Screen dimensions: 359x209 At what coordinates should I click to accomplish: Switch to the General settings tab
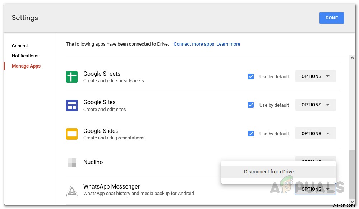[20, 46]
